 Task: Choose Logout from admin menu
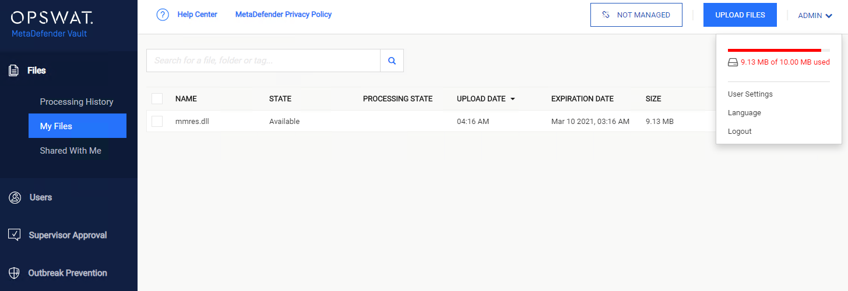(x=740, y=132)
